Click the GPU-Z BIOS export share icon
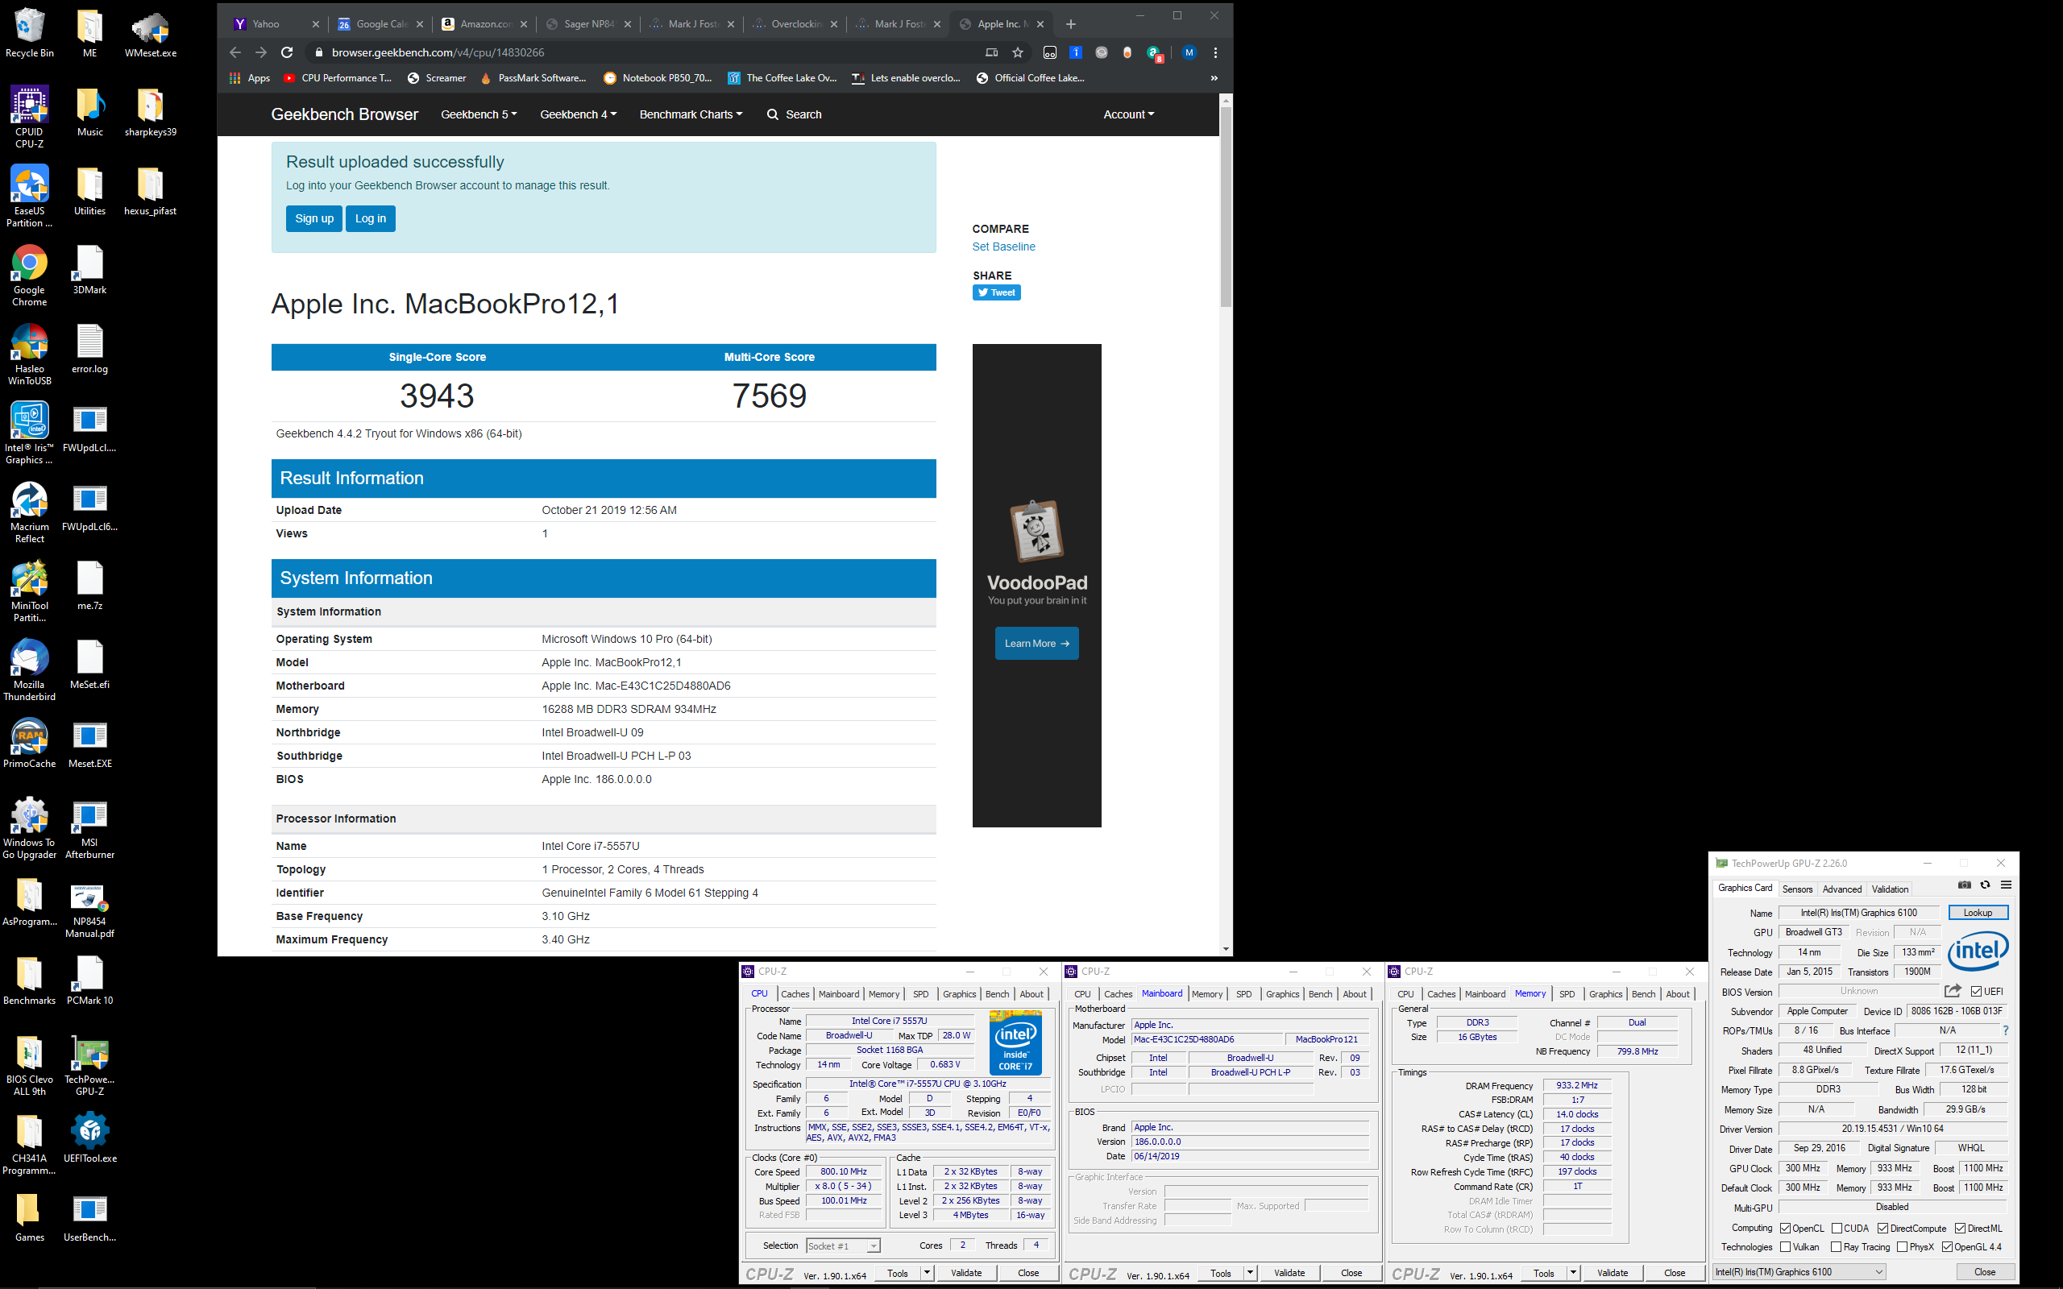The image size is (2063, 1289). [1953, 991]
